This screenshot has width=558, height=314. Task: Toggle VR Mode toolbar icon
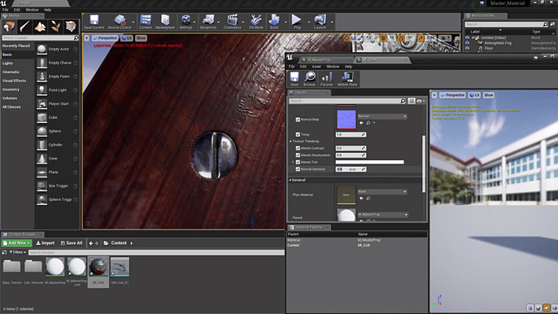[256, 22]
